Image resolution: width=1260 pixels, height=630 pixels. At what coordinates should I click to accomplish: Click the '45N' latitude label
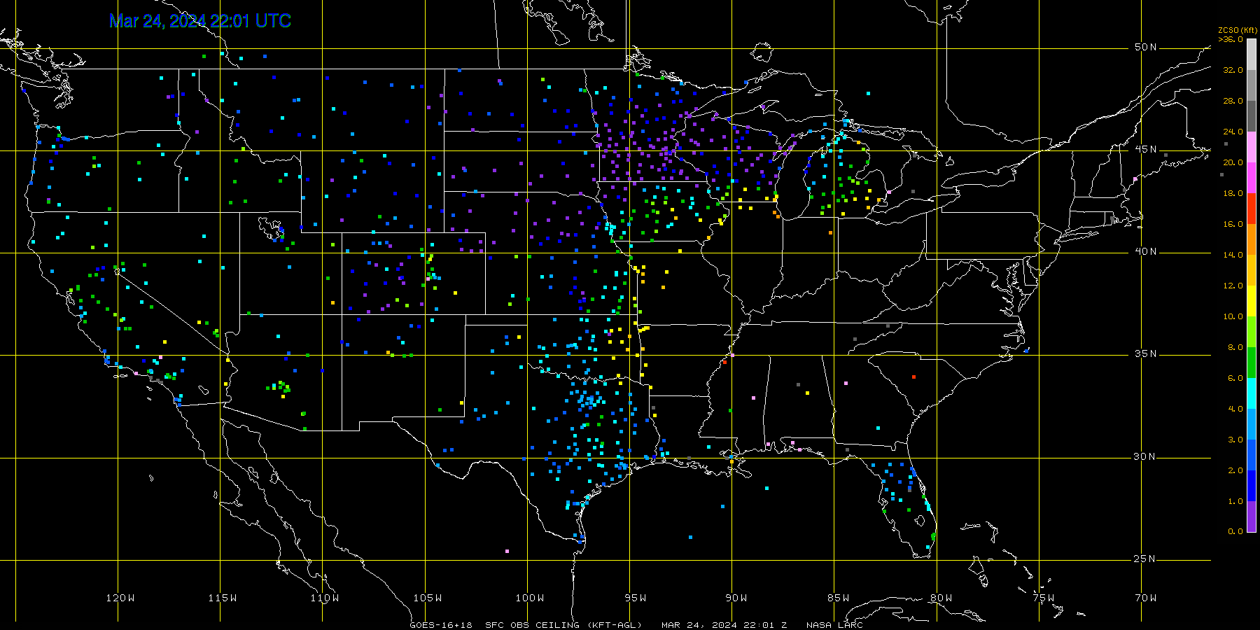pyautogui.click(x=1146, y=150)
